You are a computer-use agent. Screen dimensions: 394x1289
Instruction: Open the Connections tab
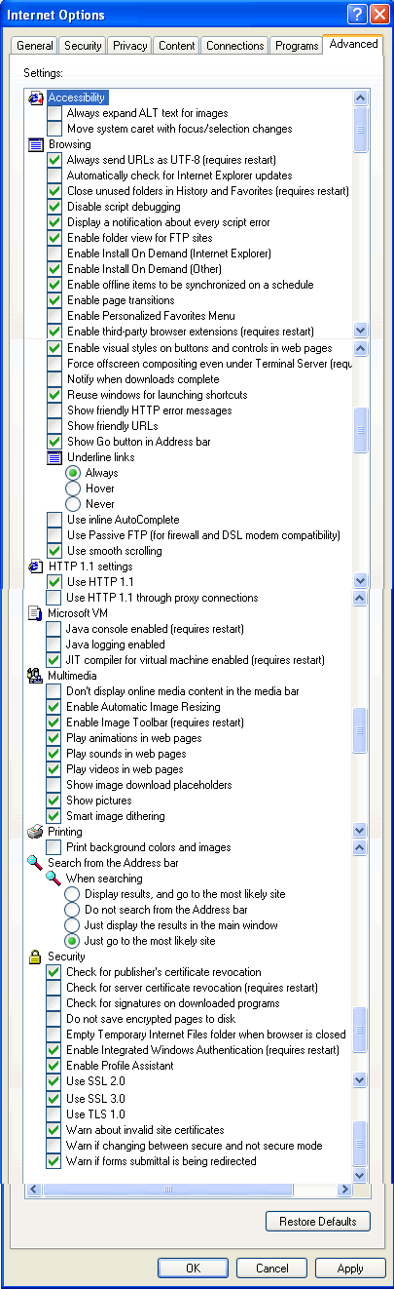click(235, 46)
